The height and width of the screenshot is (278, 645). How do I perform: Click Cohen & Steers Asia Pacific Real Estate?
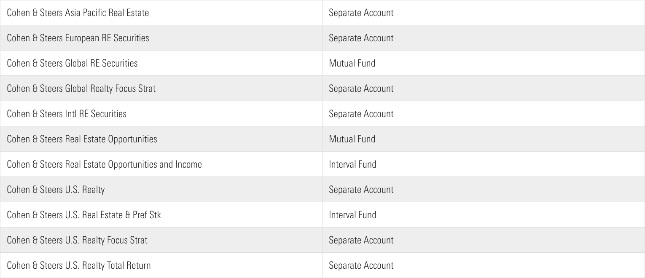78,13
